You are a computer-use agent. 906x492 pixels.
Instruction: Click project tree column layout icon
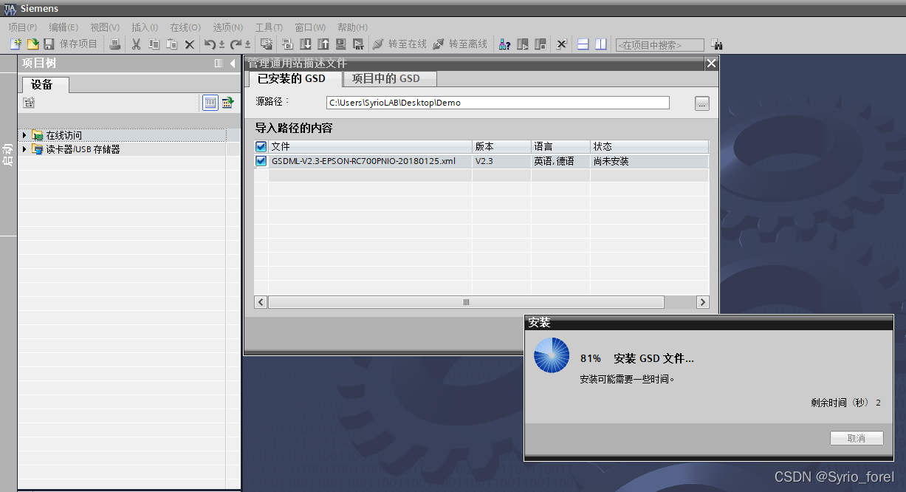[x=219, y=64]
